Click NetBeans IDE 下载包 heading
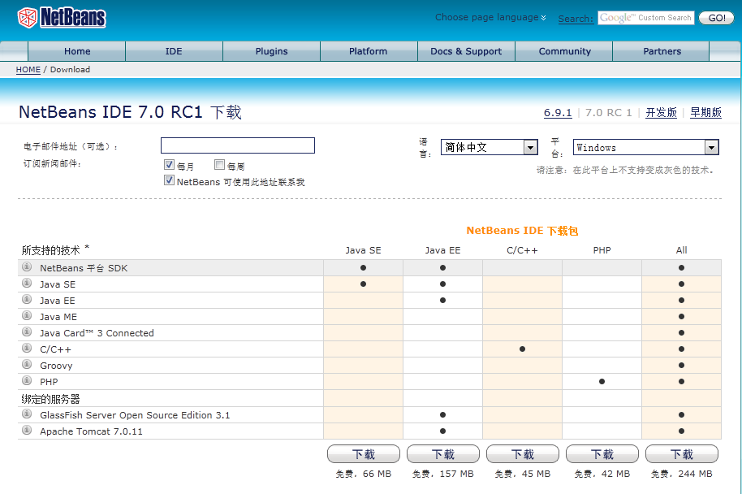 [x=522, y=231]
